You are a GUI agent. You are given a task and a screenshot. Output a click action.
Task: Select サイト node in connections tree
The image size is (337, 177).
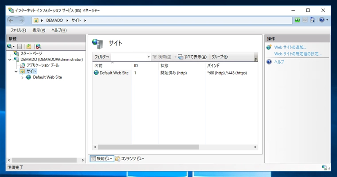tap(31, 71)
